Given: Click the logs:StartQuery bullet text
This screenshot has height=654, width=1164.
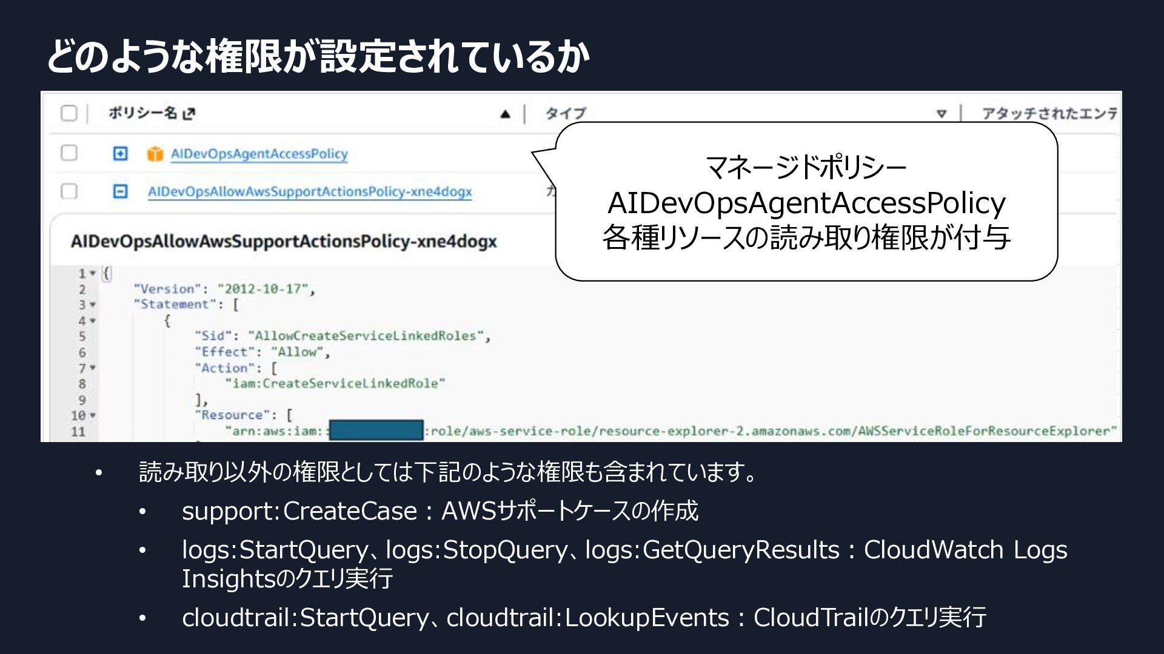Looking at the screenshot, I should [x=624, y=564].
